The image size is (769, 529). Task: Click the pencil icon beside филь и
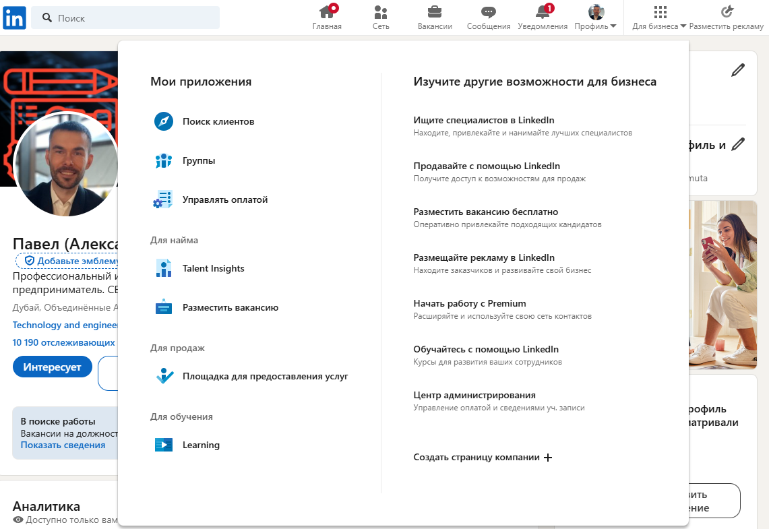[x=737, y=144]
